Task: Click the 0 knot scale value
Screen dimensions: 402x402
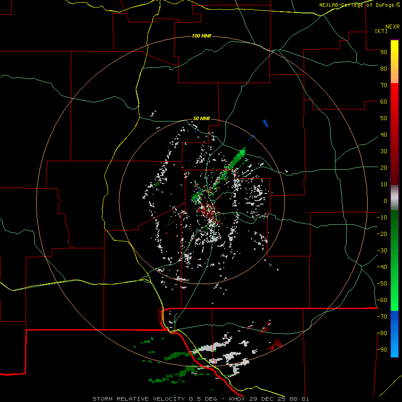Action: (x=385, y=201)
